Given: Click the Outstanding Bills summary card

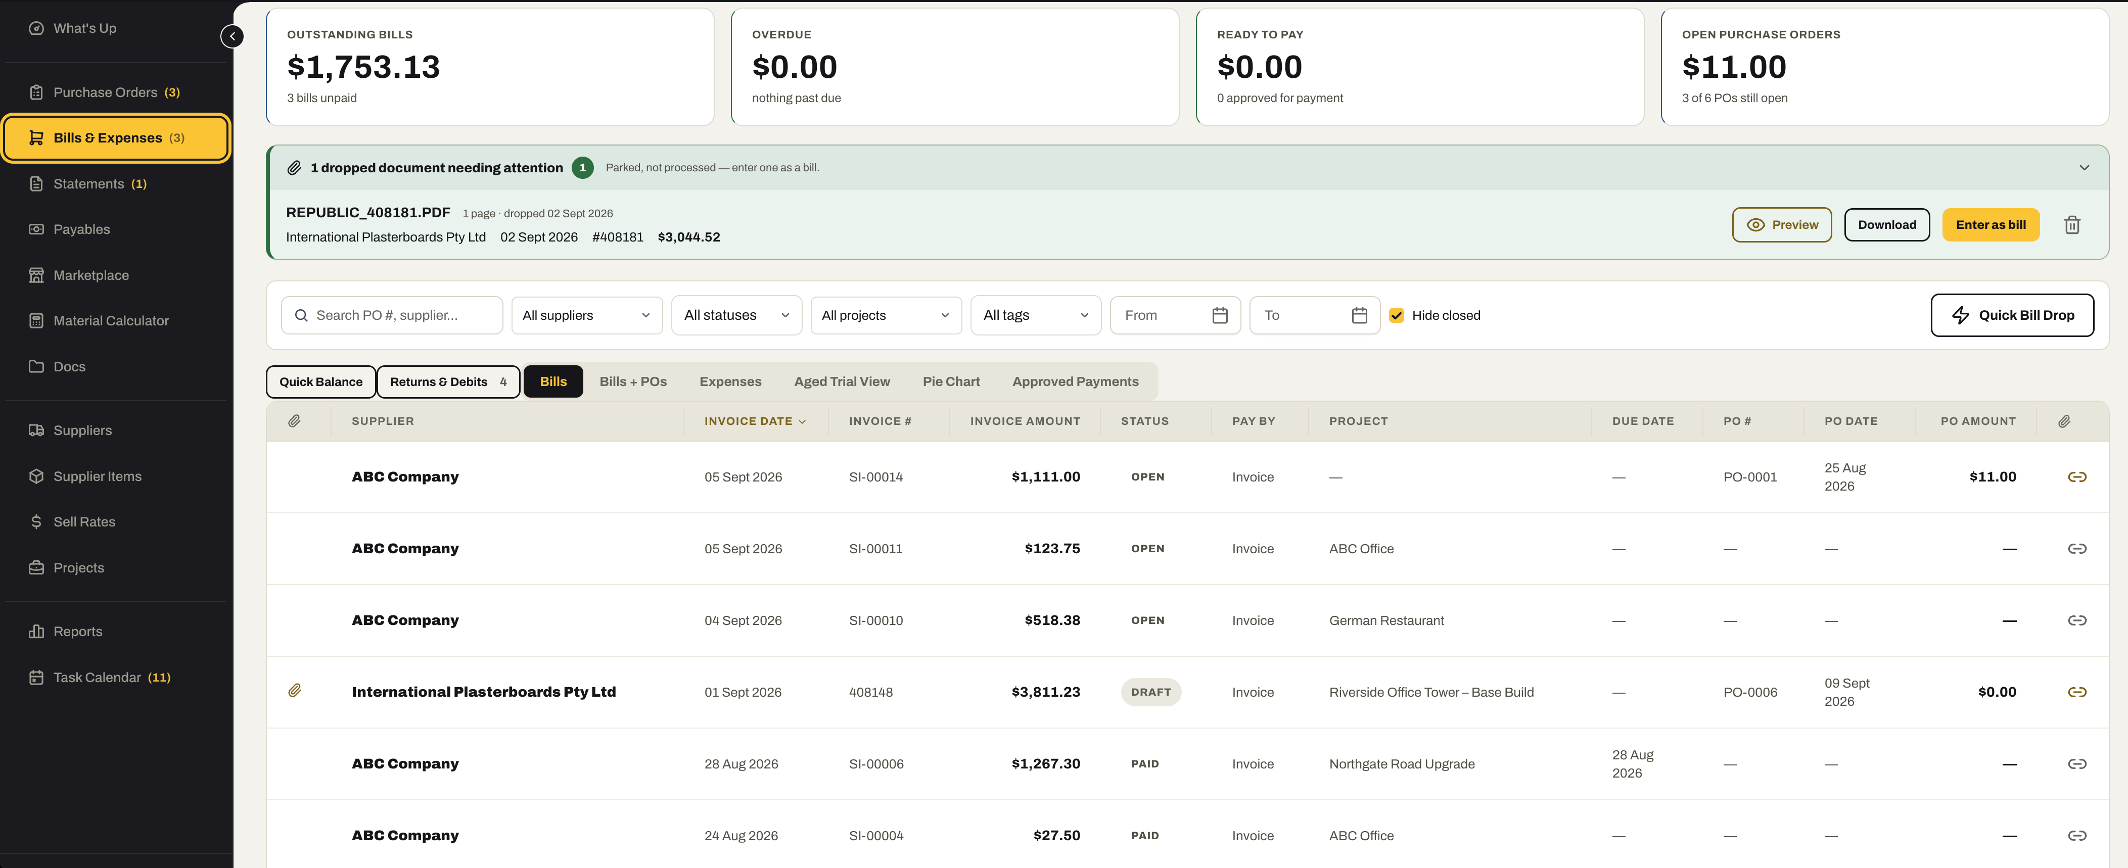Looking at the screenshot, I should point(490,67).
